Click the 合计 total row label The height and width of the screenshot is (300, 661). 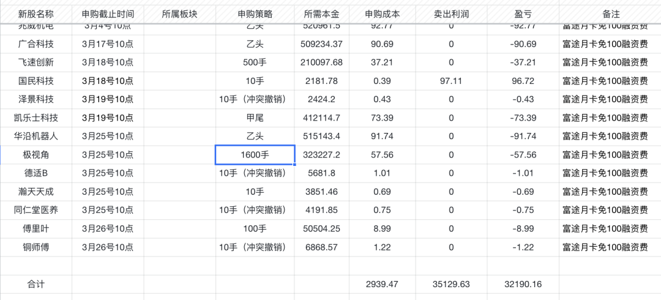[x=36, y=285]
